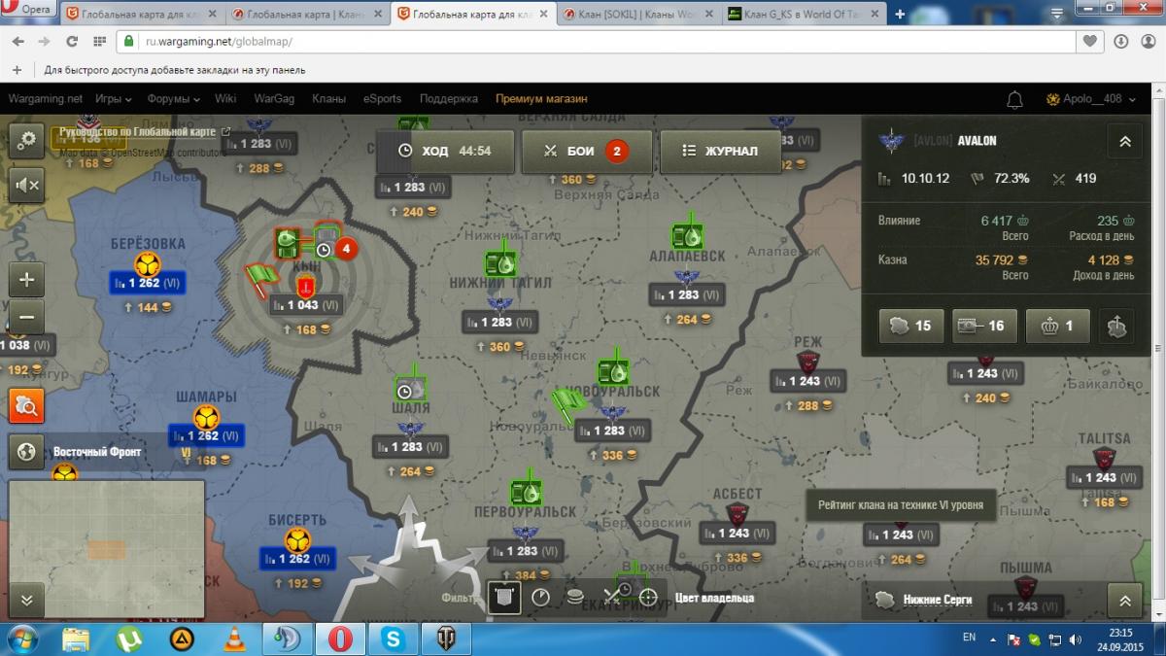Image resolution: width=1166 pixels, height=656 pixels.
Task: Choose the gold coins income filter
Action: click(x=575, y=597)
